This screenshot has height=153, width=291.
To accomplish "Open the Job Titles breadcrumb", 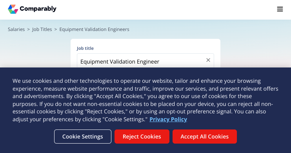I will pyautogui.click(x=42, y=29).
